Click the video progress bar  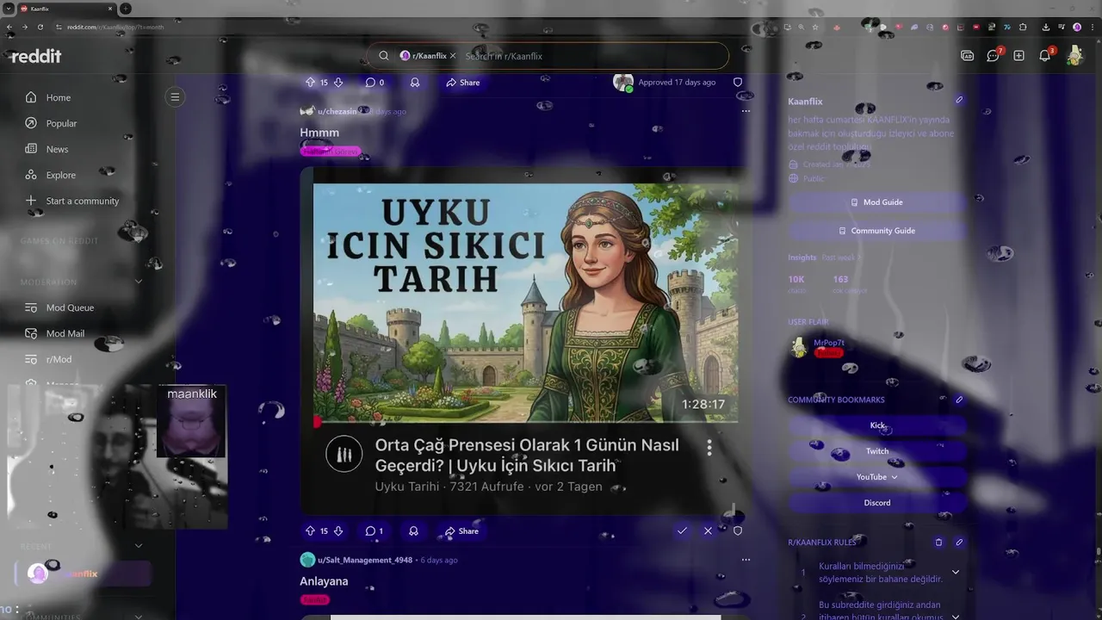click(x=525, y=422)
